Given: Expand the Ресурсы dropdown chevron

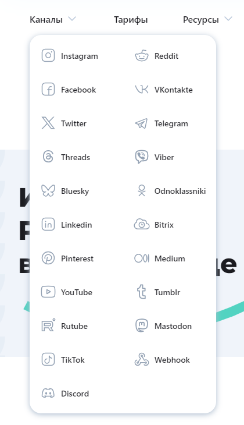Looking at the screenshot, I should (x=228, y=19).
